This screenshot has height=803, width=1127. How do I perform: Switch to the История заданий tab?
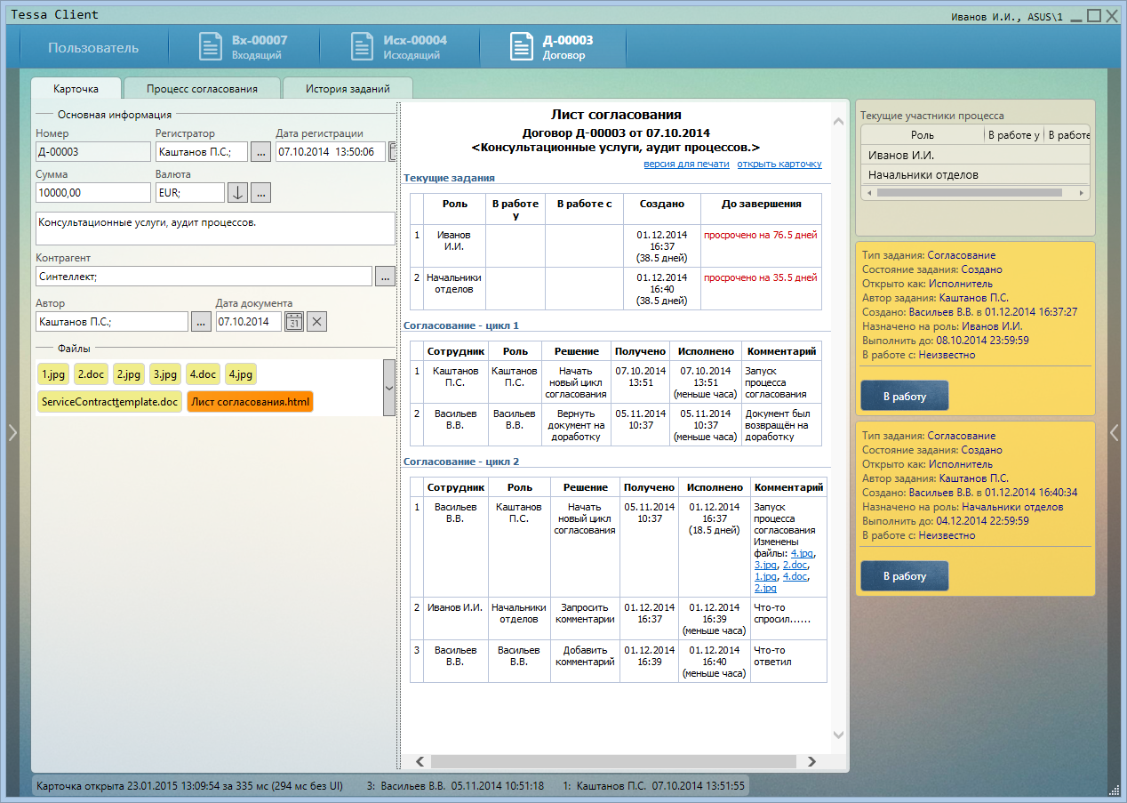click(348, 89)
